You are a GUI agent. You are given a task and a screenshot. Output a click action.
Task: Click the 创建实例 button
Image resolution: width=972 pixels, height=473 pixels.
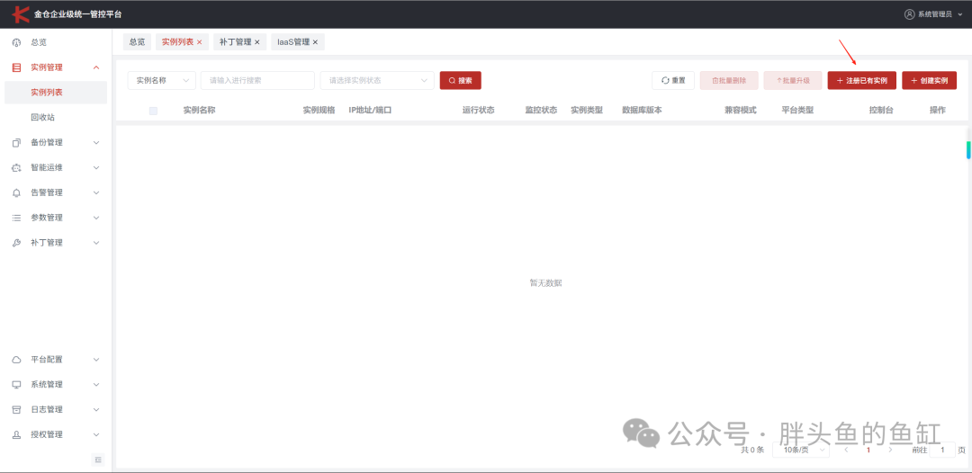click(929, 81)
